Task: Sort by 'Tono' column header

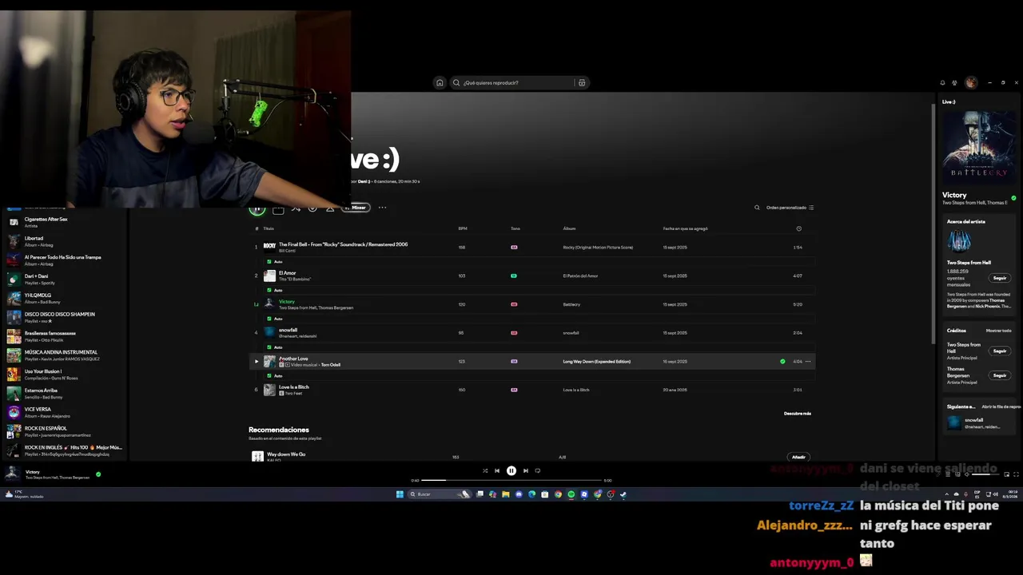Action: click(x=515, y=228)
